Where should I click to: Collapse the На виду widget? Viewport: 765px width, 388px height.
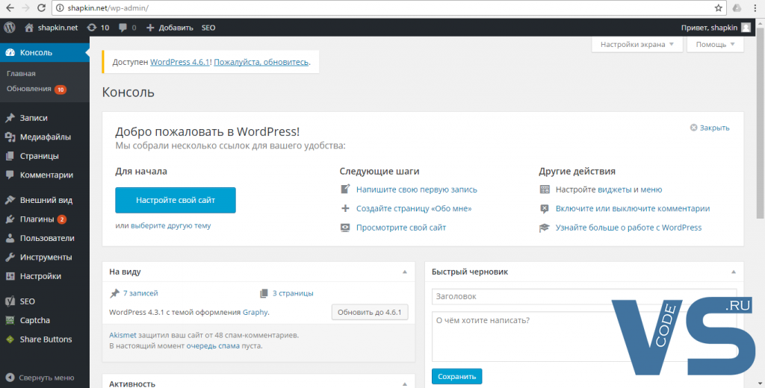click(404, 272)
